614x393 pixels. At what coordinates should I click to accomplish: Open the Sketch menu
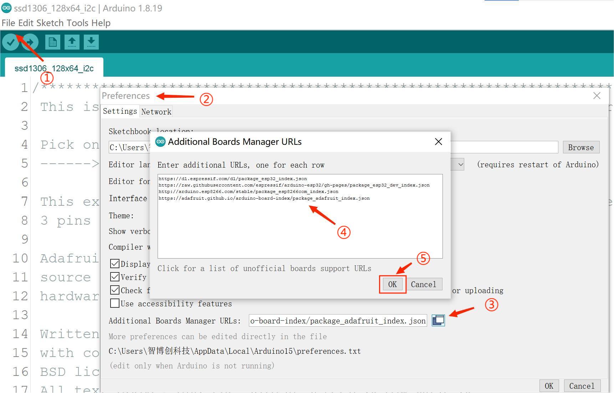click(50, 23)
